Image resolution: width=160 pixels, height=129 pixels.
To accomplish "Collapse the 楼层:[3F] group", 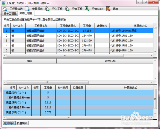I will tap(5, 102).
